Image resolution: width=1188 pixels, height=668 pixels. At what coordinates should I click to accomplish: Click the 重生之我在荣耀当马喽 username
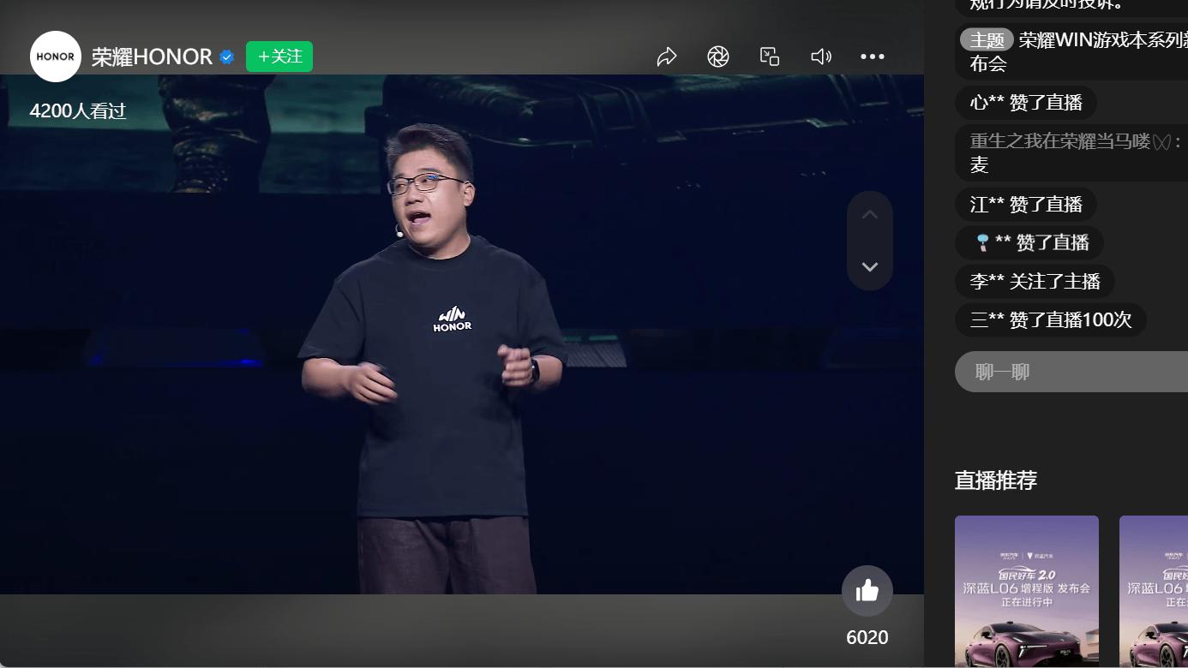coord(1071,141)
